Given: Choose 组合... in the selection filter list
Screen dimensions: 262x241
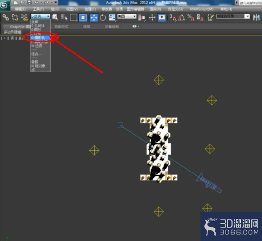Looking at the screenshot, I should (x=41, y=54).
